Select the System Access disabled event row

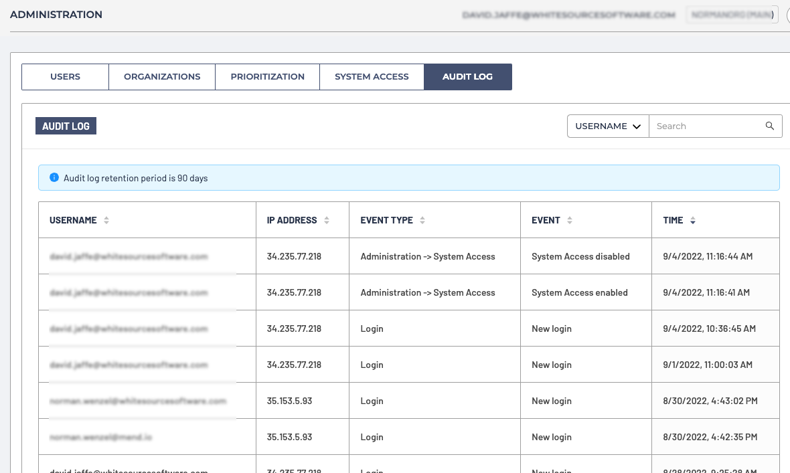pos(580,256)
